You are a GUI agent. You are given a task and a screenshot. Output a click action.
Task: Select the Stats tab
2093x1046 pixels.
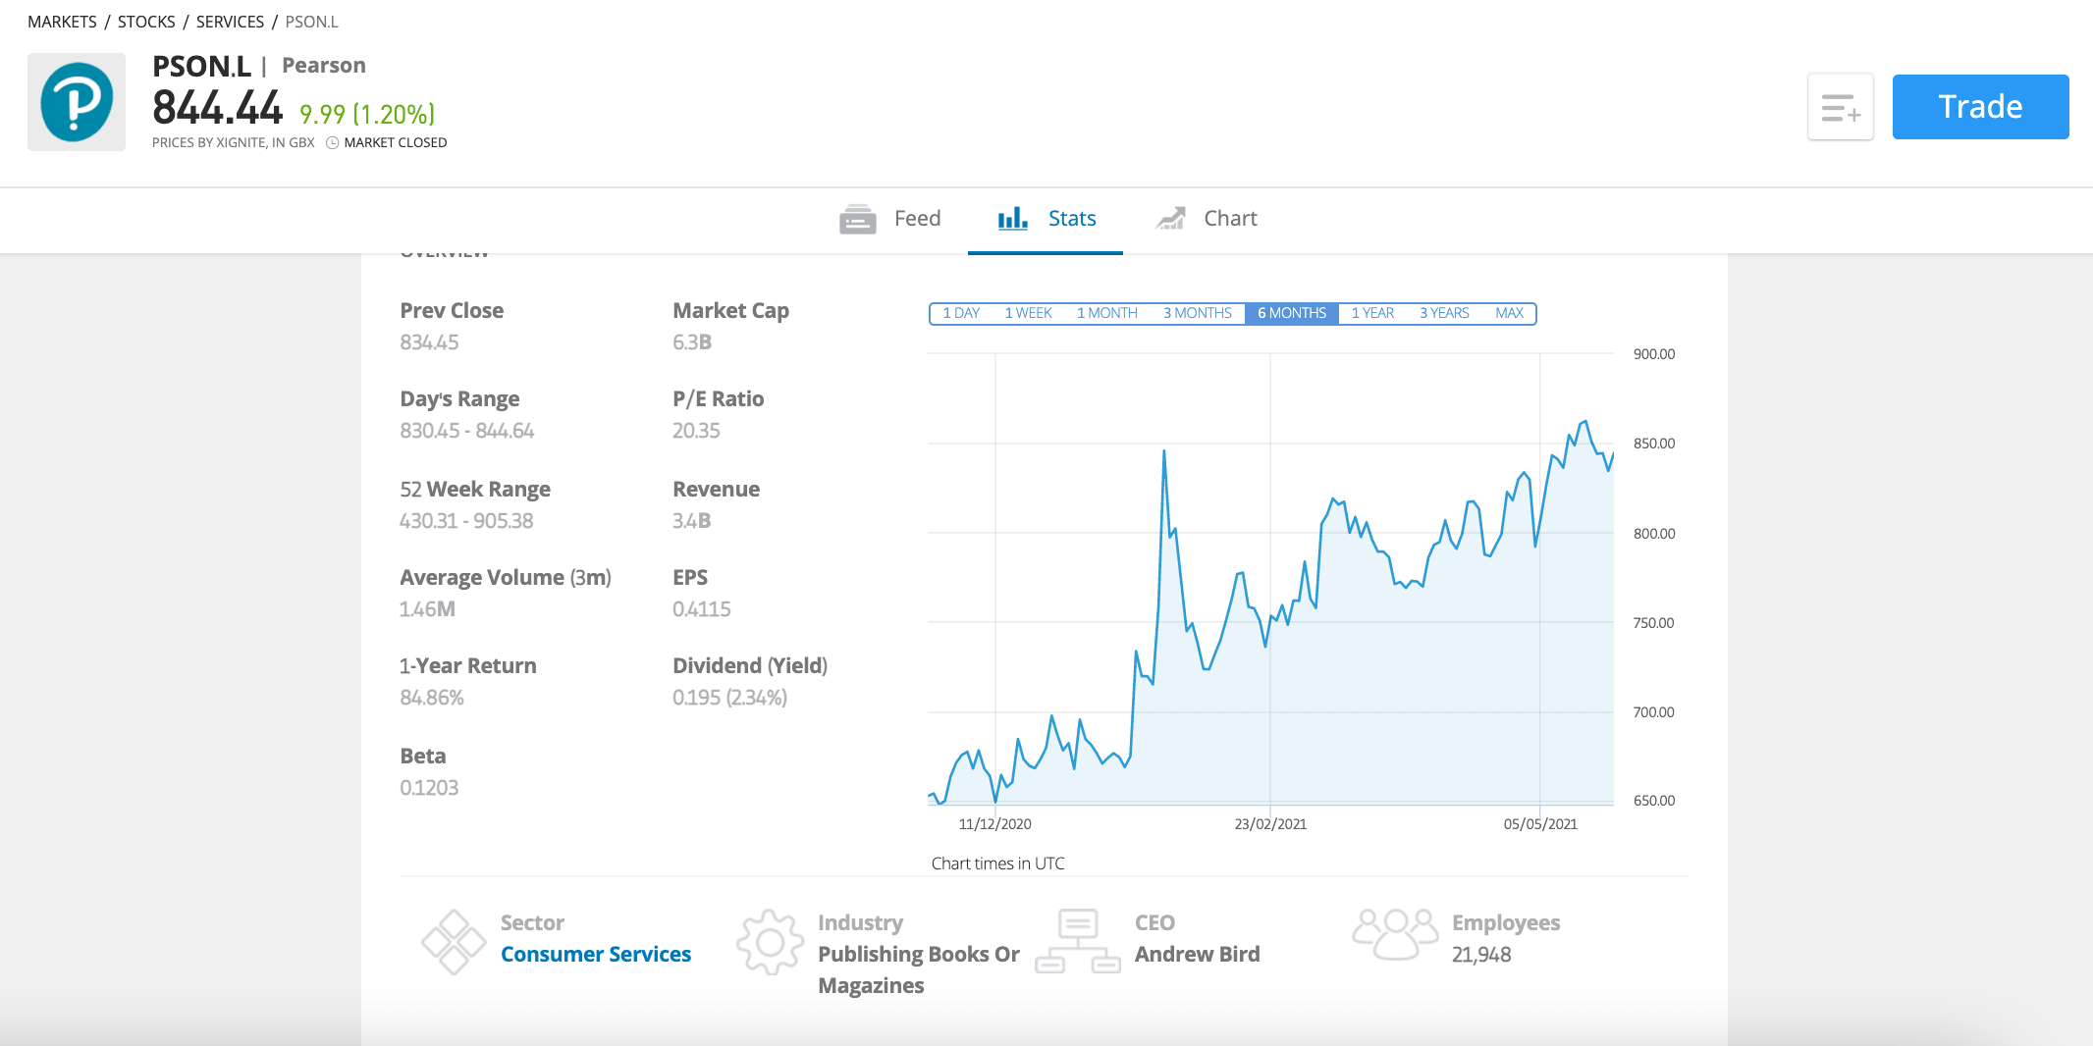pos(1046,219)
